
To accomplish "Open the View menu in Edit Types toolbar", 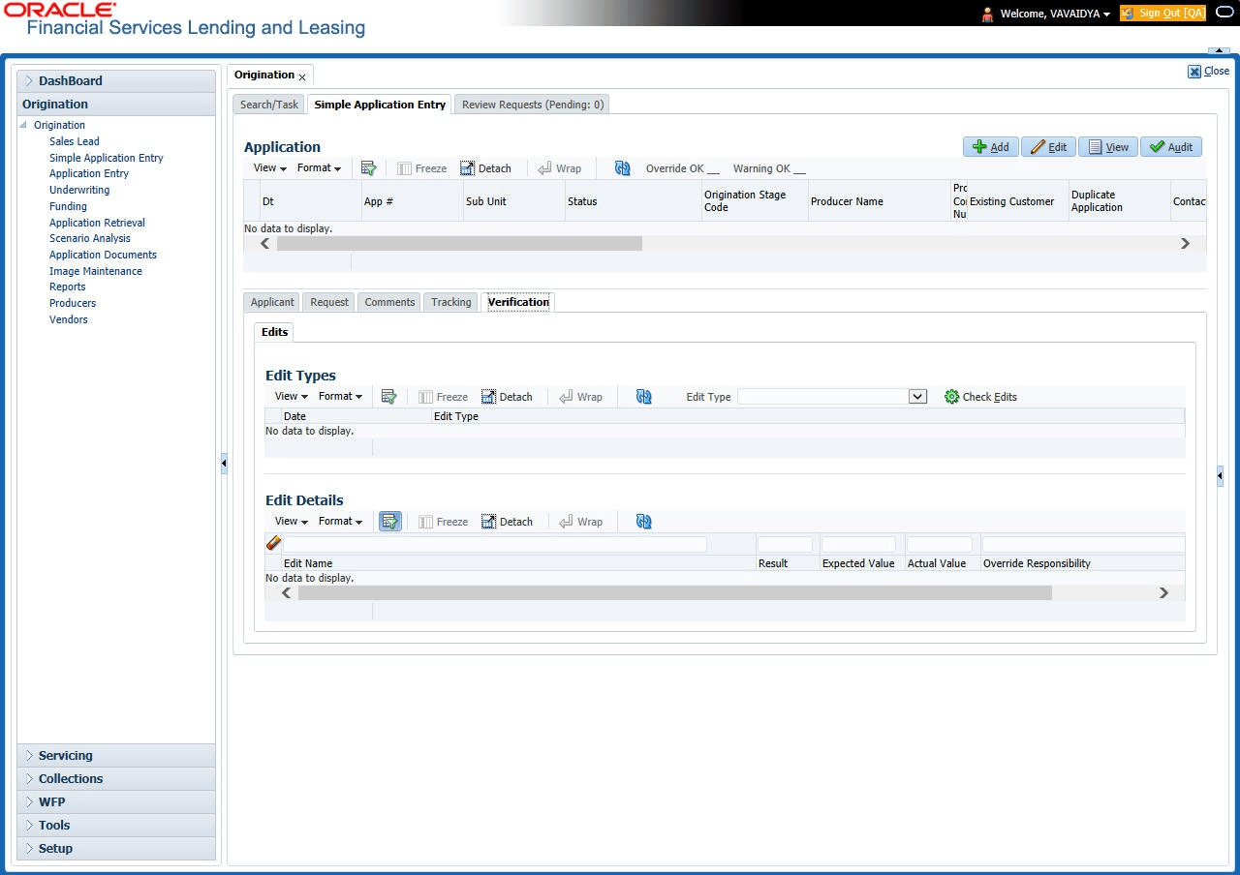I will pos(292,397).
